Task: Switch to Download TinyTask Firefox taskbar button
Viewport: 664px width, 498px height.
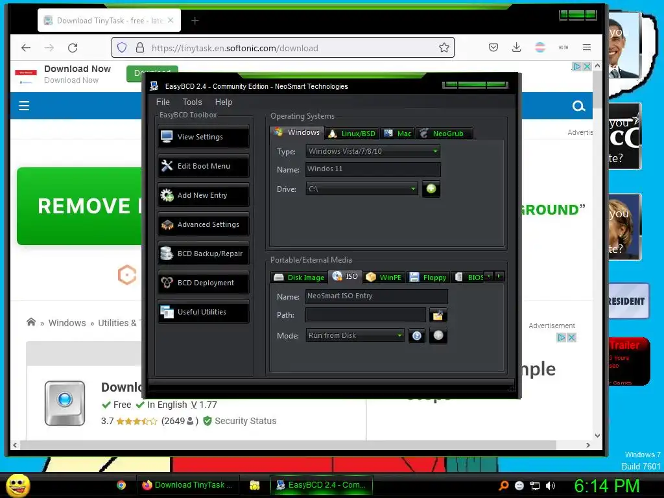Action: (187, 485)
